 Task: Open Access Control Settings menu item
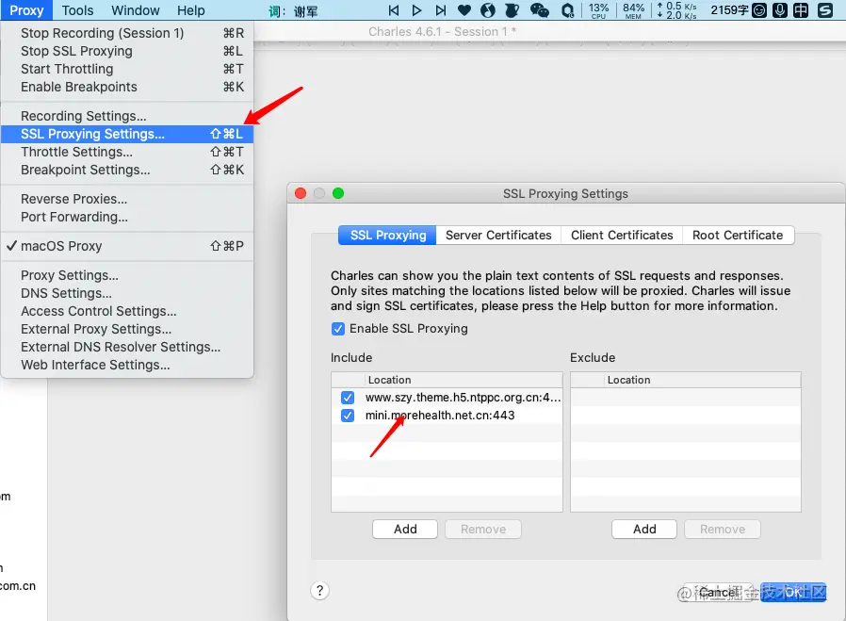pos(127,311)
